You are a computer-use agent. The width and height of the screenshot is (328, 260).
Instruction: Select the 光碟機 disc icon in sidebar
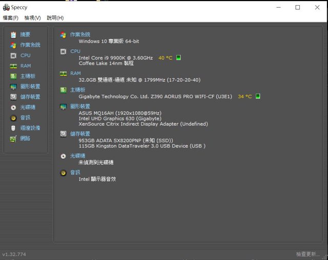(x=13, y=107)
